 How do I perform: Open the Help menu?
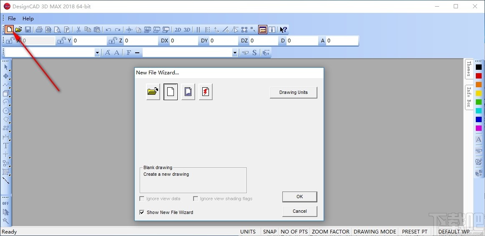(x=28, y=18)
